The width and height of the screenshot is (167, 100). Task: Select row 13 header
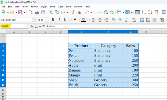point(3,90)
